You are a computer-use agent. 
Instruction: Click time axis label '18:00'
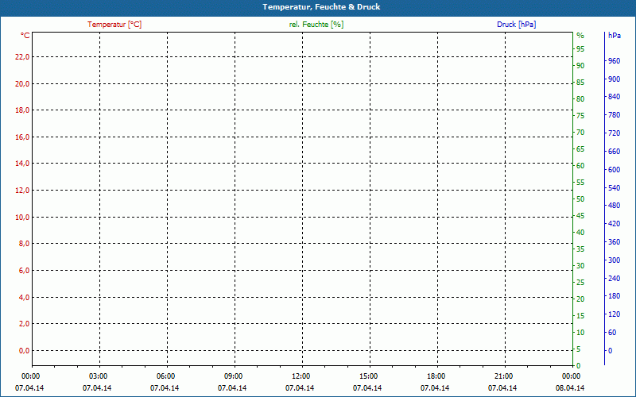click(436, 376)
